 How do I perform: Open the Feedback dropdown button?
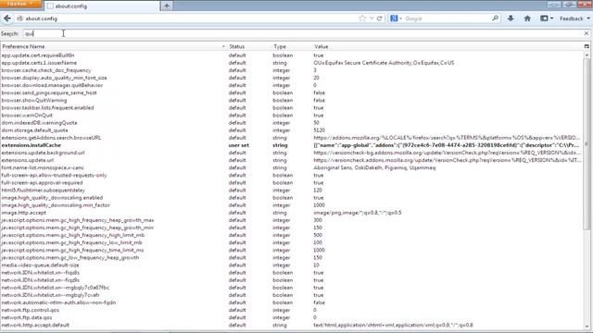pos(574,18)
